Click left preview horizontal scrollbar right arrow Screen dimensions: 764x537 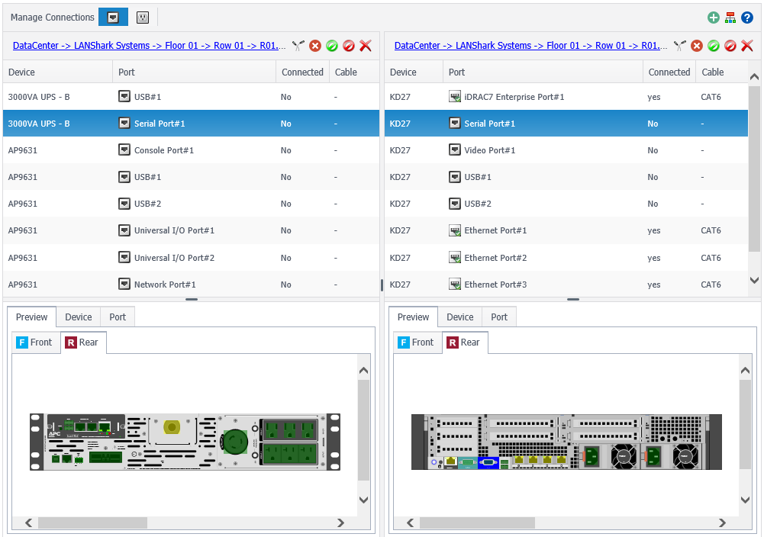[x=340, y=523]
